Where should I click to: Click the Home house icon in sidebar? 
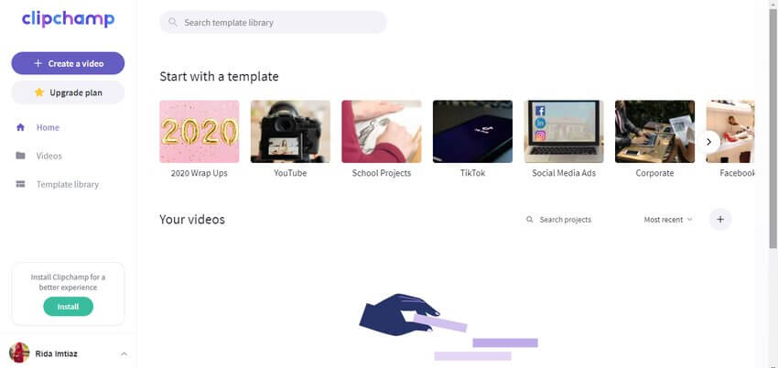point(20,127)
